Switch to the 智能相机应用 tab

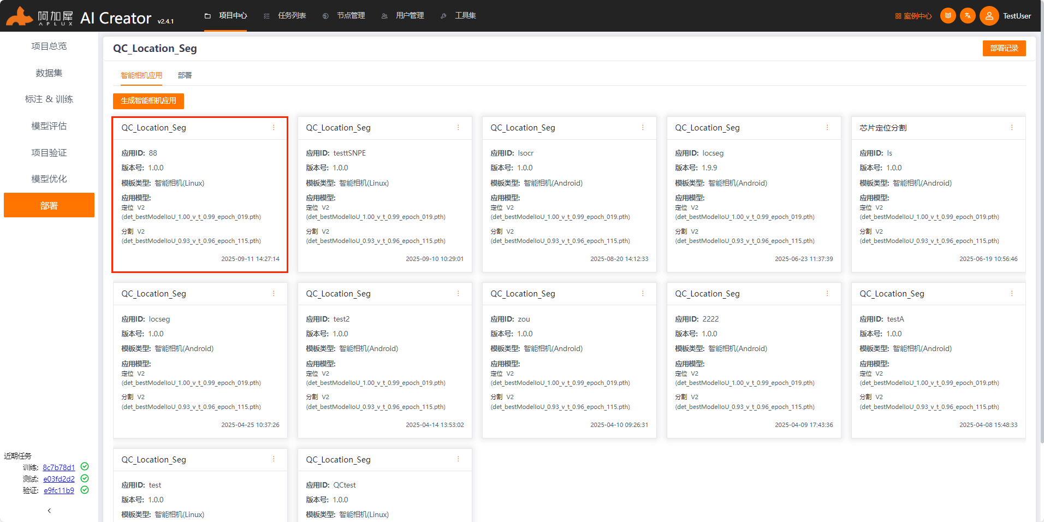pyautogui.click(x=141, y=75)
